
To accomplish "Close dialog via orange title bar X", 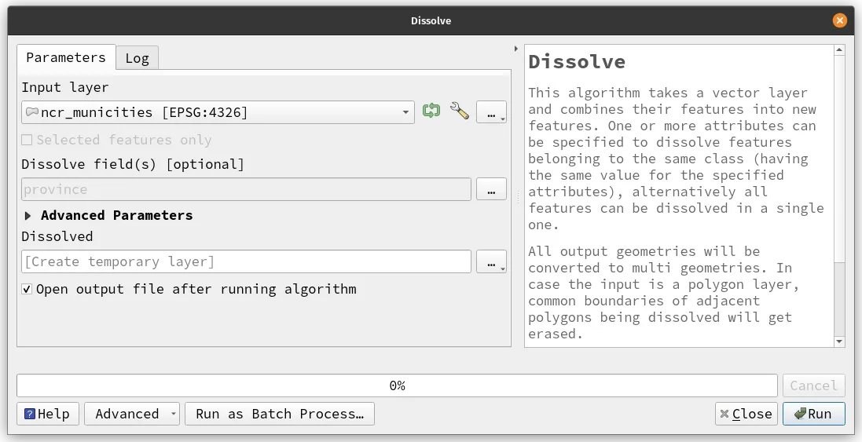I will [839, 20].
